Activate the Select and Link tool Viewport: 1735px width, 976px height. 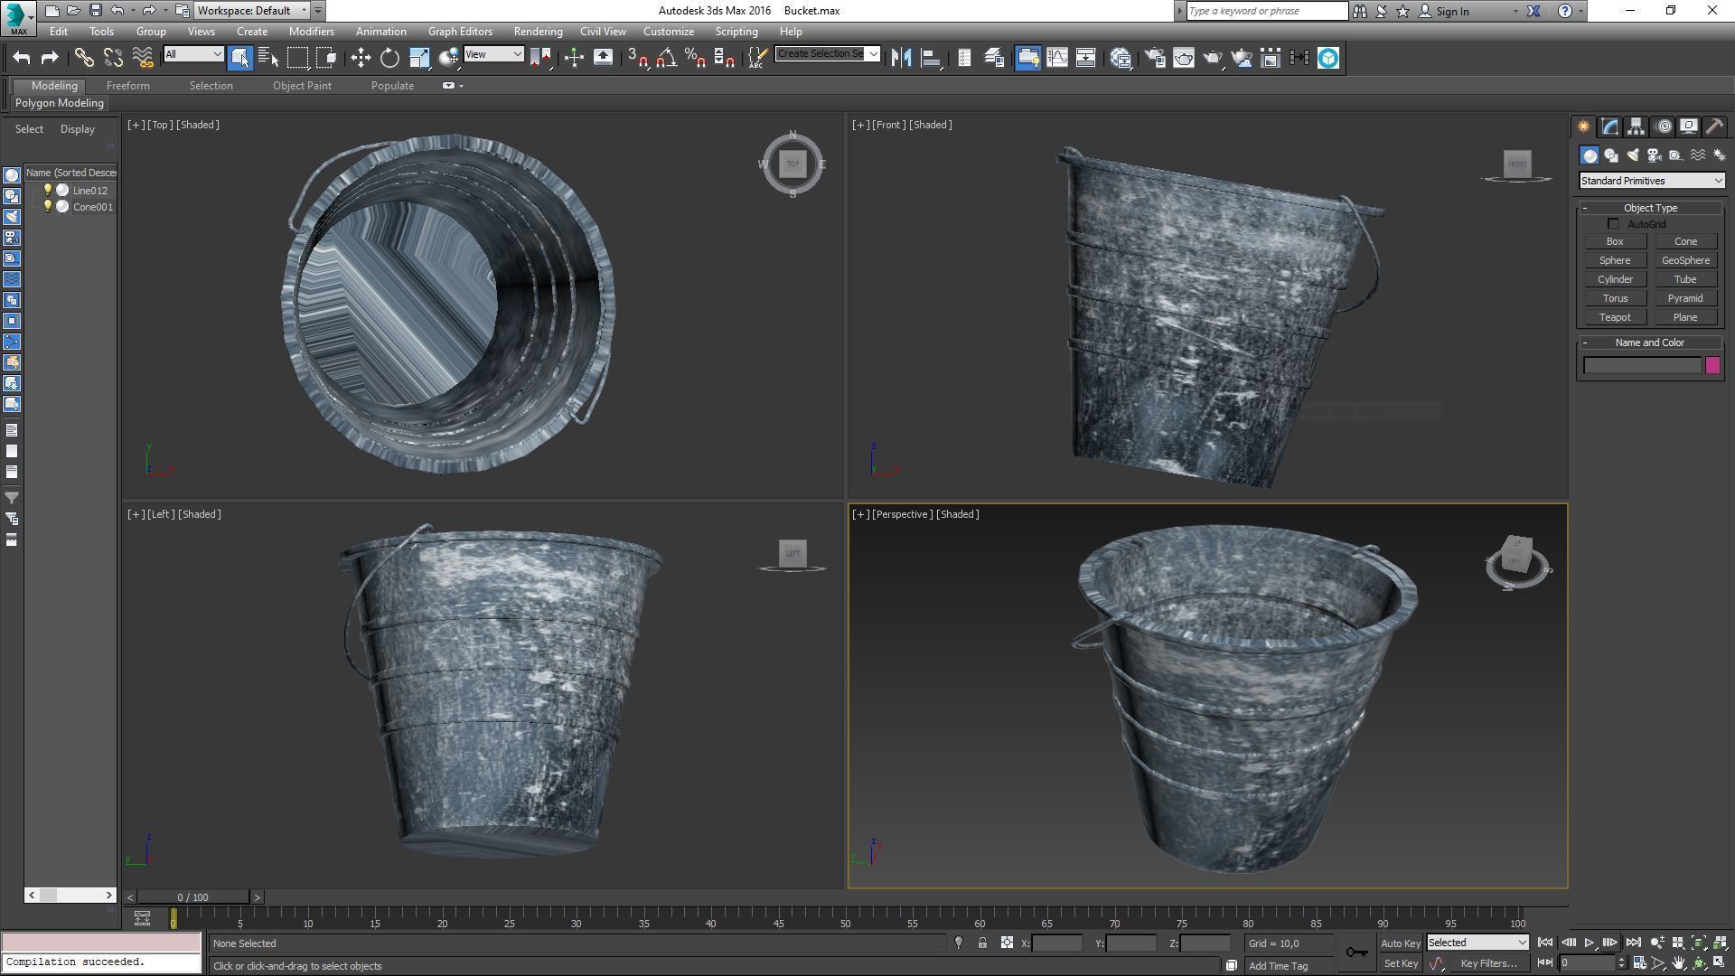(x=84, y=58)
